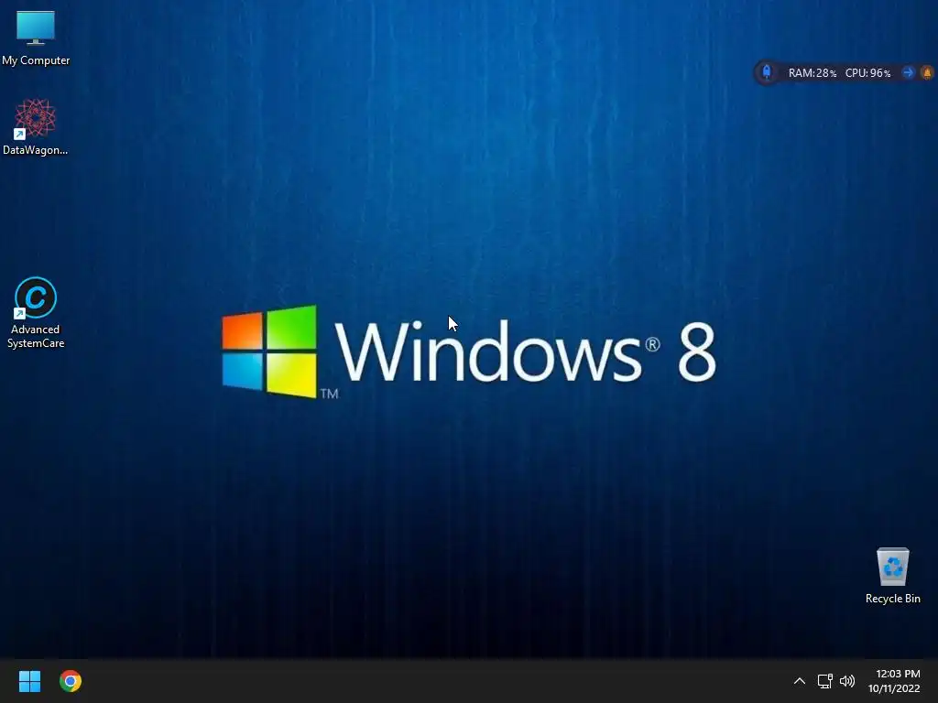Click the orange bell notification icon
The image size is (938, 703).
pyautogui.click(x=927, y=73)
